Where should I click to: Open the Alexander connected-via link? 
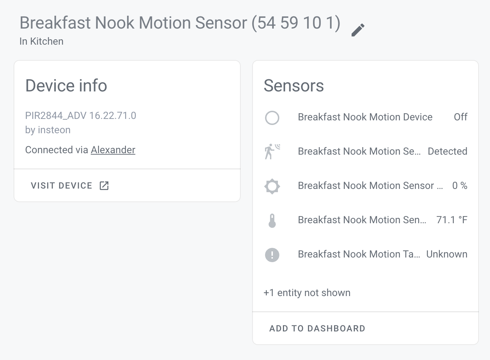pos(113,150)
